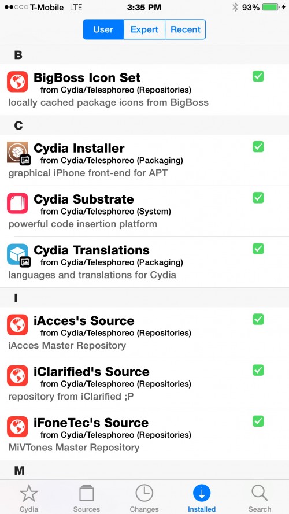The image size is (289, 514).
Task: Open the Cydia Translations package title
Action: (x=91, y=250)
